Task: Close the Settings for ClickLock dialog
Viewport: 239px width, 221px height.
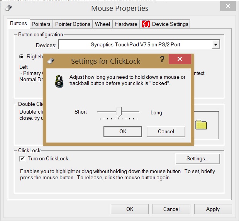Action: (180, 59)
